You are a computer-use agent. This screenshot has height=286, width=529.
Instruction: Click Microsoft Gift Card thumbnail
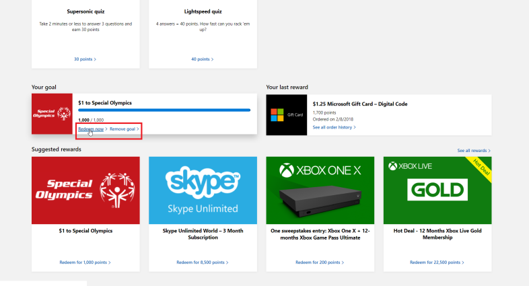pos(287,115)
